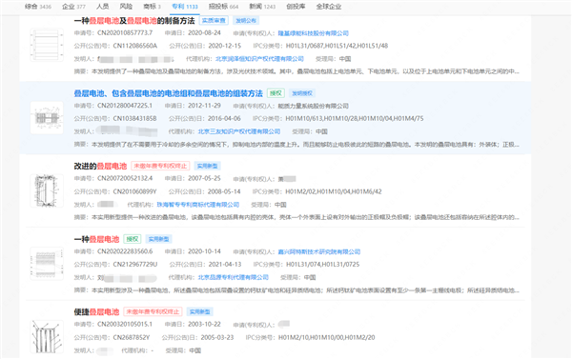
Task: Click the 发明公布 tag
Action: [x=246, y=21]
